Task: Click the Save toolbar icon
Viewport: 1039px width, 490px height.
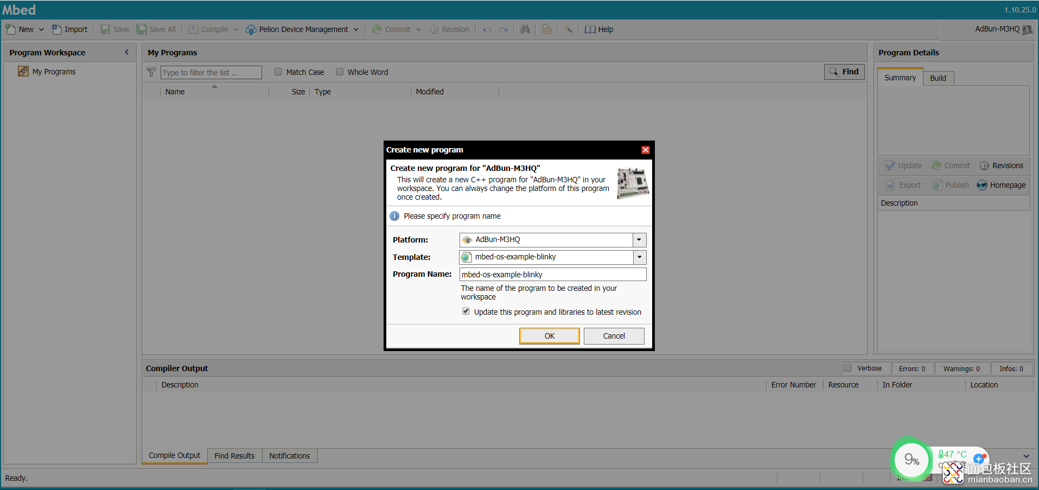Action: pyautogui.click(x=105, y=29)
